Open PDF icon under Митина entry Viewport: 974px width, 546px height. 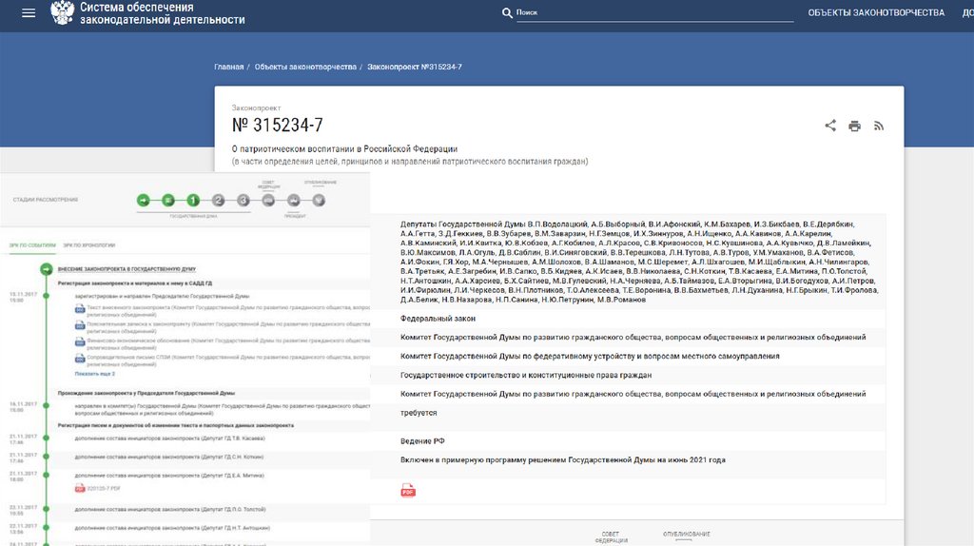tap(80, 488)
